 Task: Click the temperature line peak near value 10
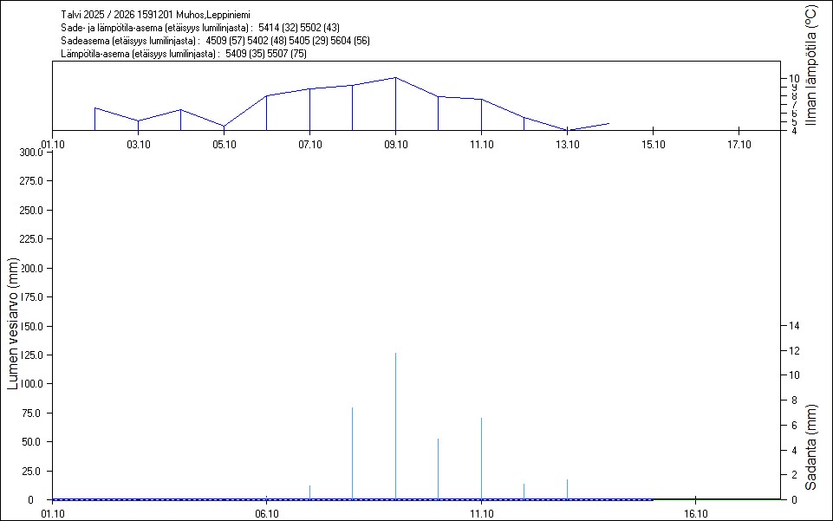coord(395,78)
